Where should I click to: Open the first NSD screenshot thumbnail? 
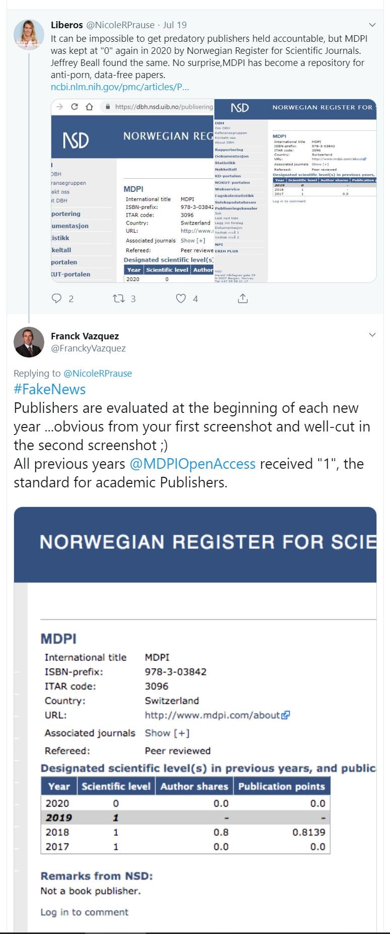[133, 191]
